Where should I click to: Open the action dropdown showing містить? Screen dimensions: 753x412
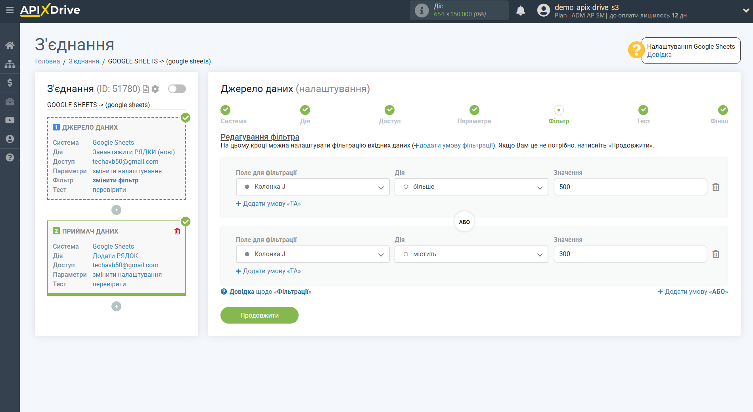point(471,254)
